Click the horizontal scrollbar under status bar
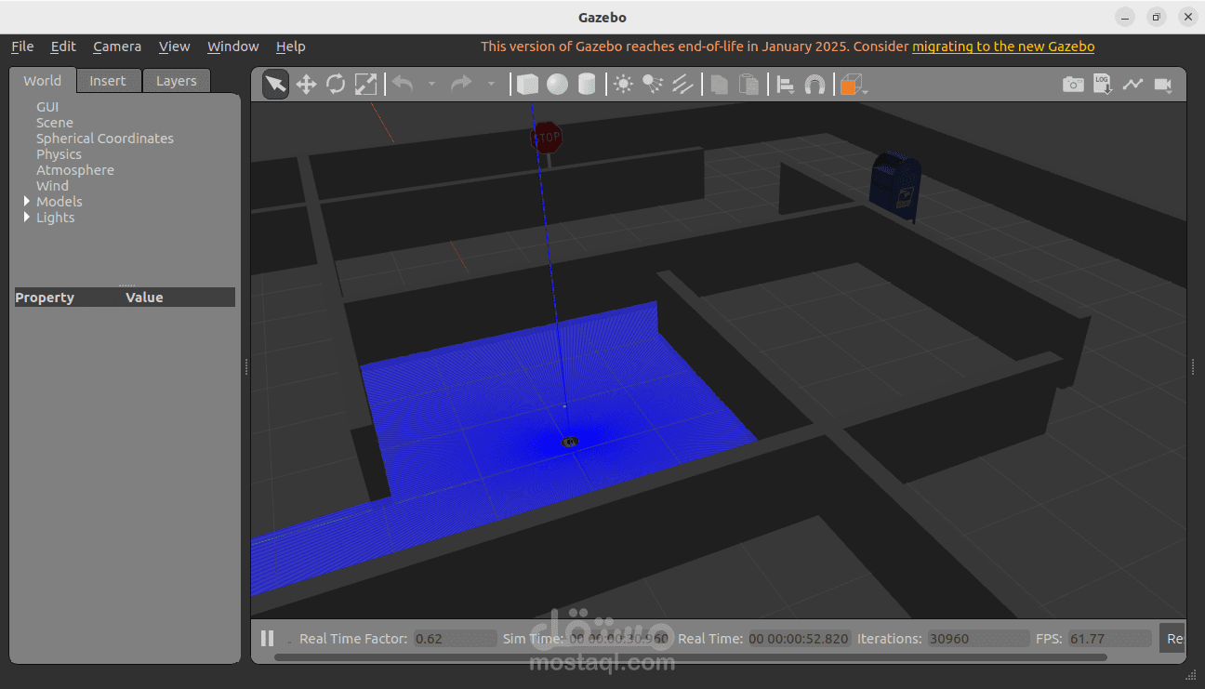 point(691,657)
